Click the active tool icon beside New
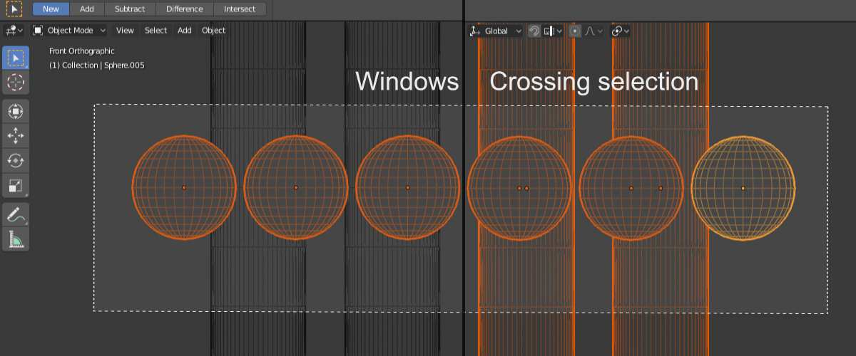 click(15, 9)
